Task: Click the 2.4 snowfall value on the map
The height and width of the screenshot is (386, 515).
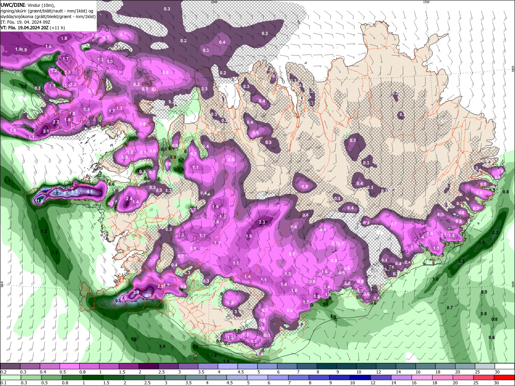Action: click(129, 199)
